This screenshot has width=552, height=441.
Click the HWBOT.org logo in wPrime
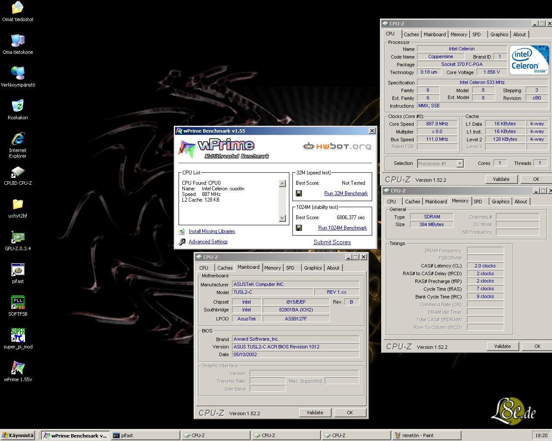tap(337, 146)
